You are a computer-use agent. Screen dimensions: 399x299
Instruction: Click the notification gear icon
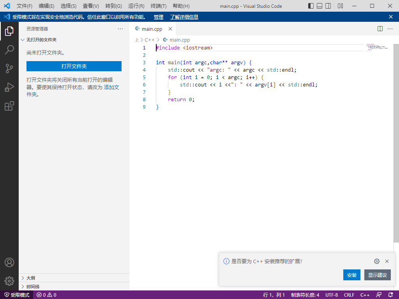point(376,261)
